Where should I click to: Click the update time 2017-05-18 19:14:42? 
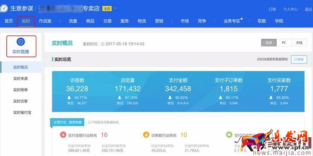click(x=125, y=44)
